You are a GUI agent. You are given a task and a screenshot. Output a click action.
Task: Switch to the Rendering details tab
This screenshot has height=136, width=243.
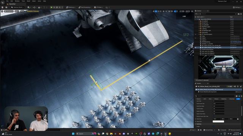point(224,99)
